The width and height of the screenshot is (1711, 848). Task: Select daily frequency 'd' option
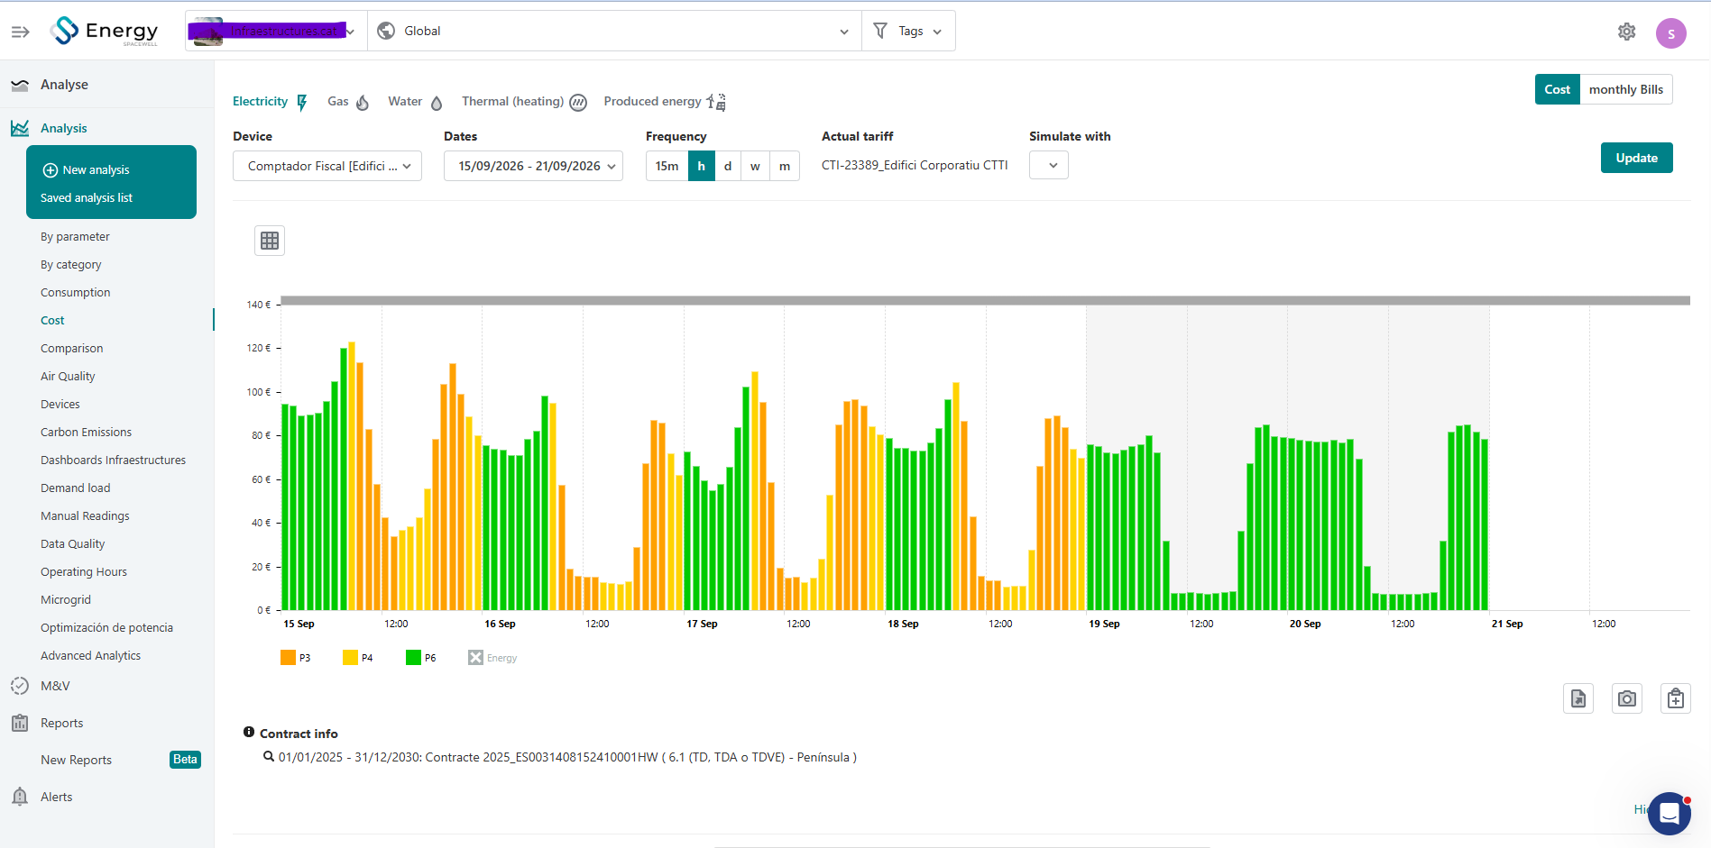(728, 166)
